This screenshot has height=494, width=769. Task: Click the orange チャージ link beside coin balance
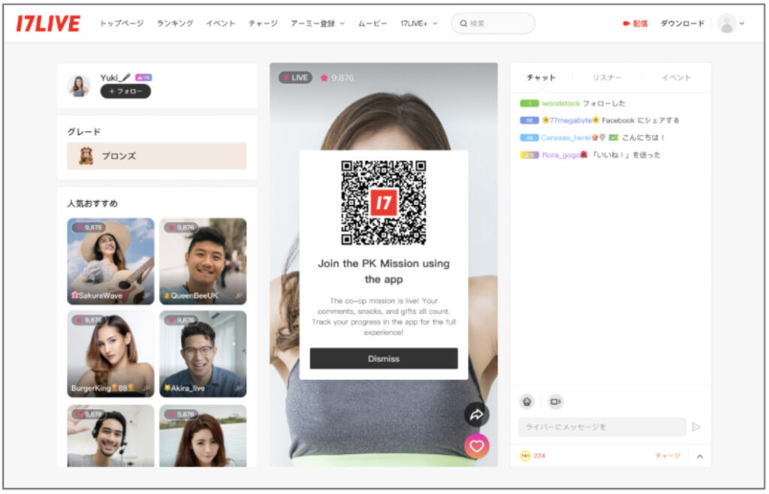click(x=668, y=456)
